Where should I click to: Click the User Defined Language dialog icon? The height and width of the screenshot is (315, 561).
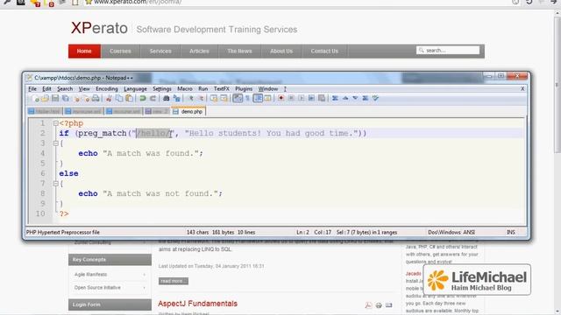[x=267, y=98]
